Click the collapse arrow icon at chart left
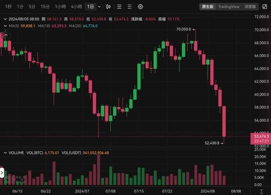 pyautogui.click(x=6, y=35)
